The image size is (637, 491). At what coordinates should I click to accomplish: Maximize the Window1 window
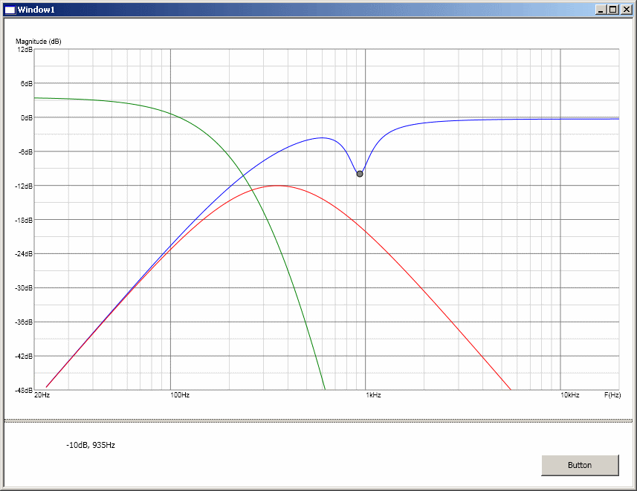coord(613,10)
